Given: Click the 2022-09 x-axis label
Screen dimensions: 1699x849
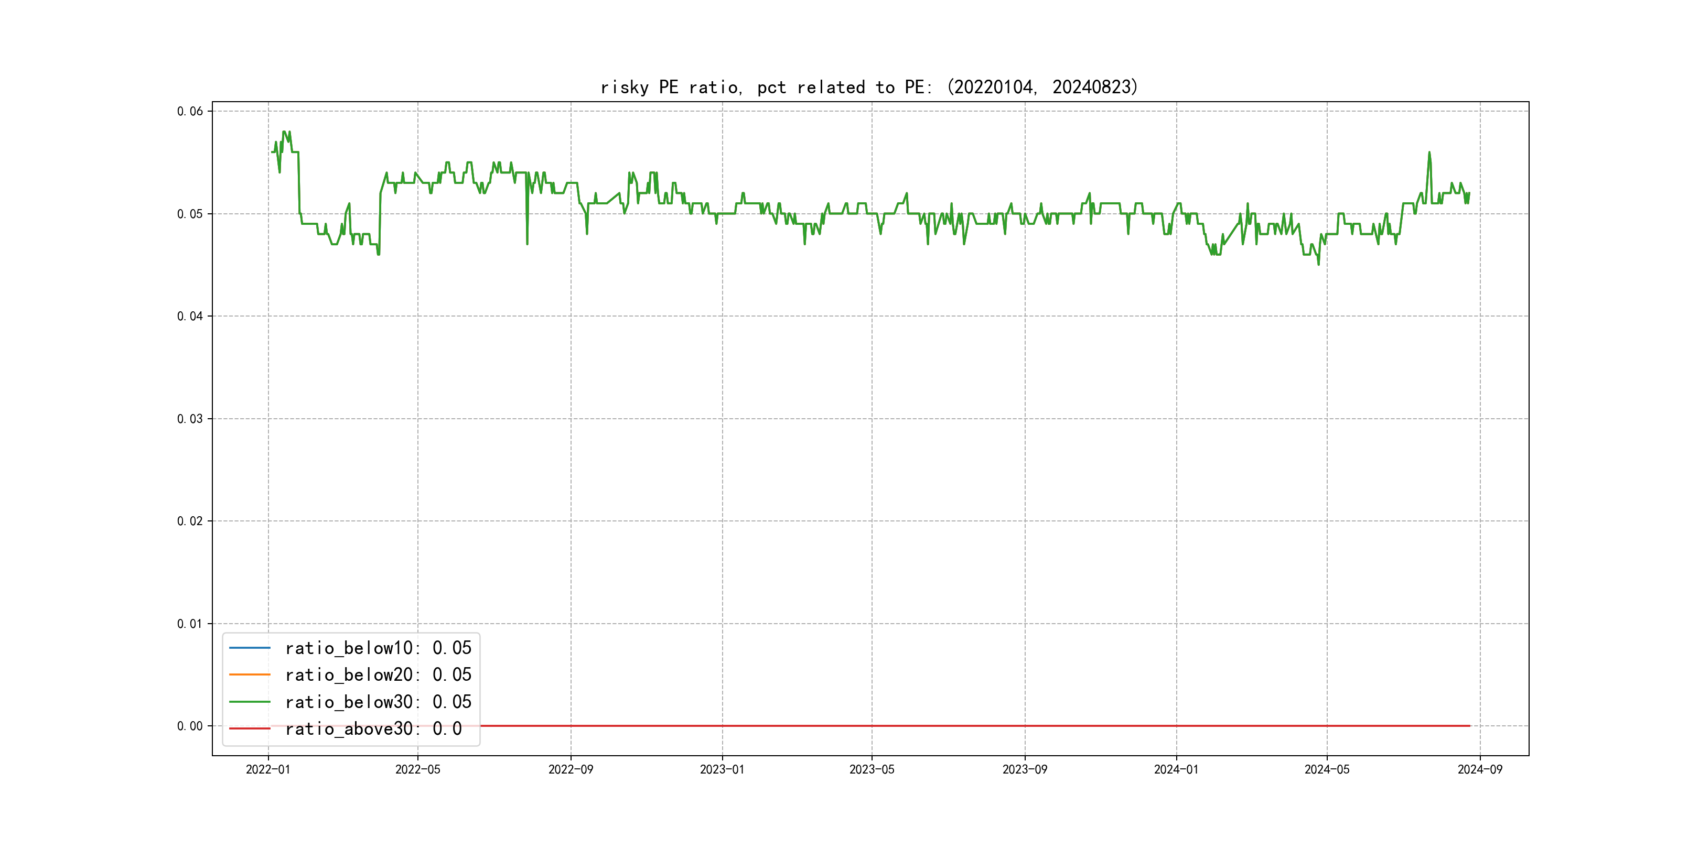Looking at the screenshot, I should pyautogui.click(x=571, y=769).
